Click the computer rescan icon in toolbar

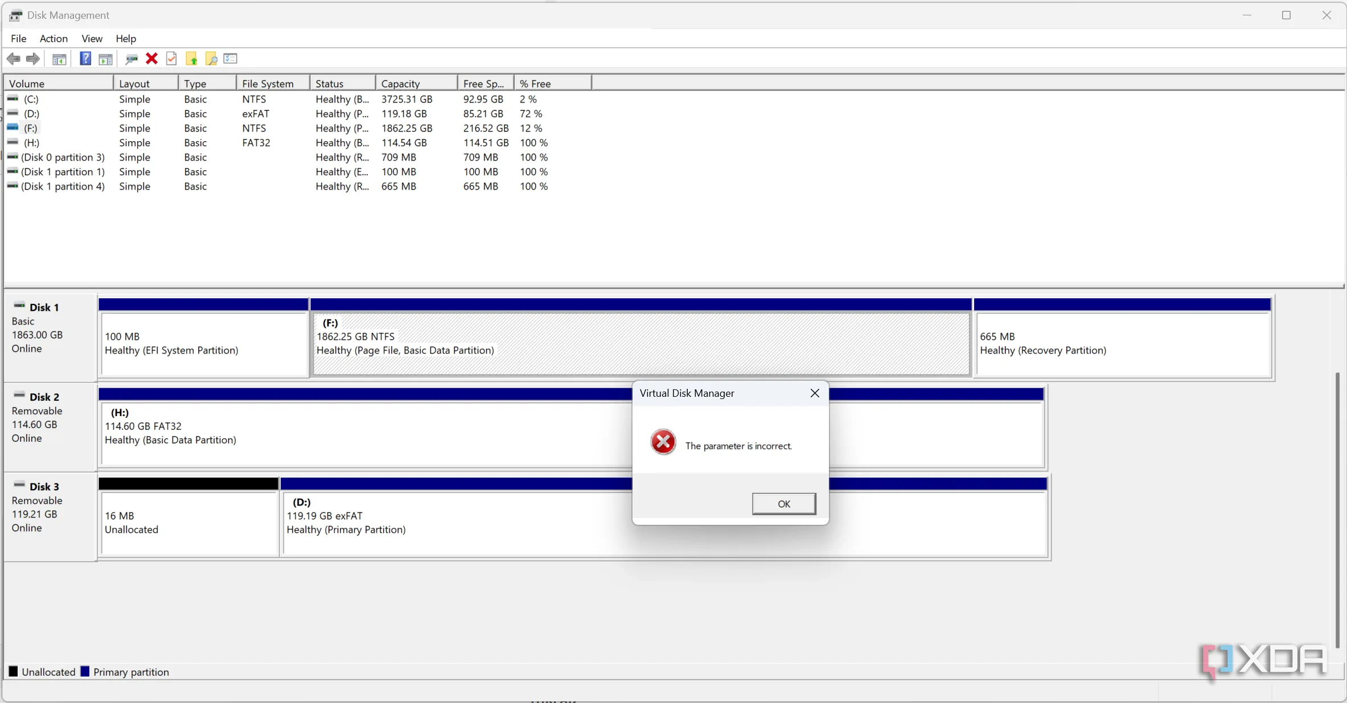coord(132,59)
